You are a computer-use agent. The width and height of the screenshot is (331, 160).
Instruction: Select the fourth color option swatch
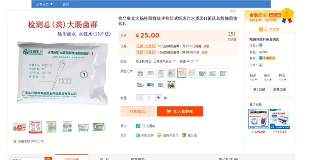point(171,73)
